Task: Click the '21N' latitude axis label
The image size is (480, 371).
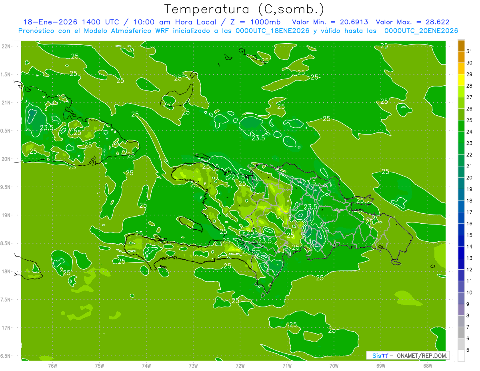Action: click(x=7, y=102)
